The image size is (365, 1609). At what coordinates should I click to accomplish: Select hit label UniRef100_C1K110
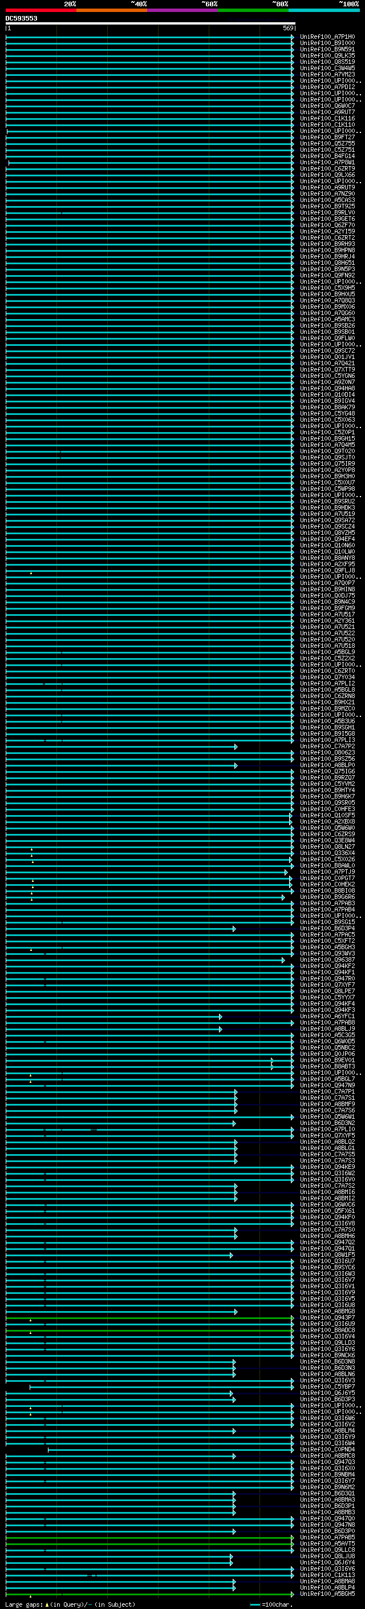(x=327, y=124)
